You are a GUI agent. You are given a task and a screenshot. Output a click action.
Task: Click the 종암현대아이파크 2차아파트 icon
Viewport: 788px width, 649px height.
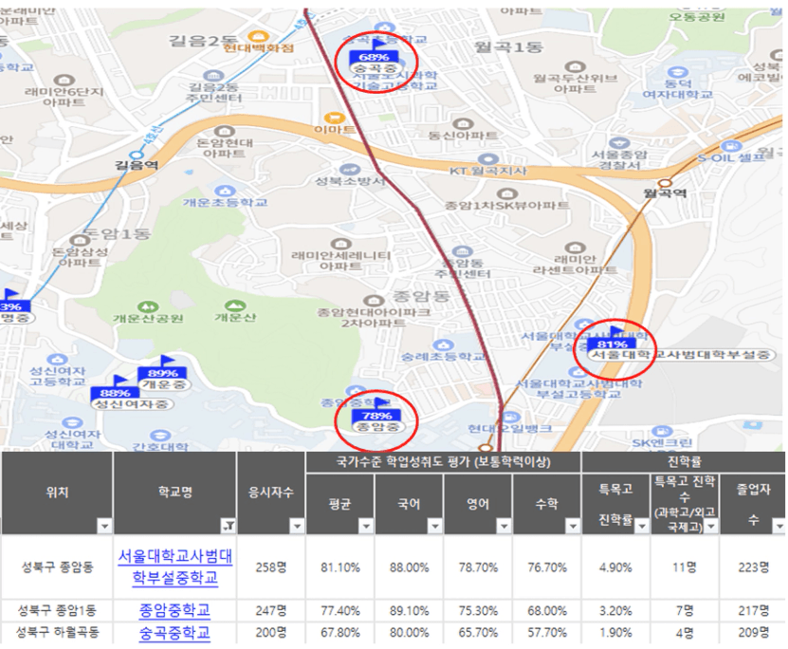click(x=373, y=301)
